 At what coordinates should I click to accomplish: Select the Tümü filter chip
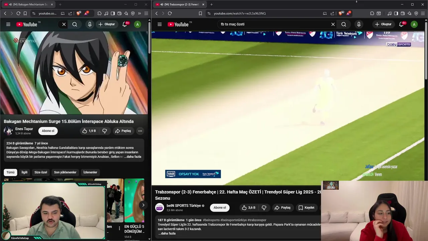10,172
